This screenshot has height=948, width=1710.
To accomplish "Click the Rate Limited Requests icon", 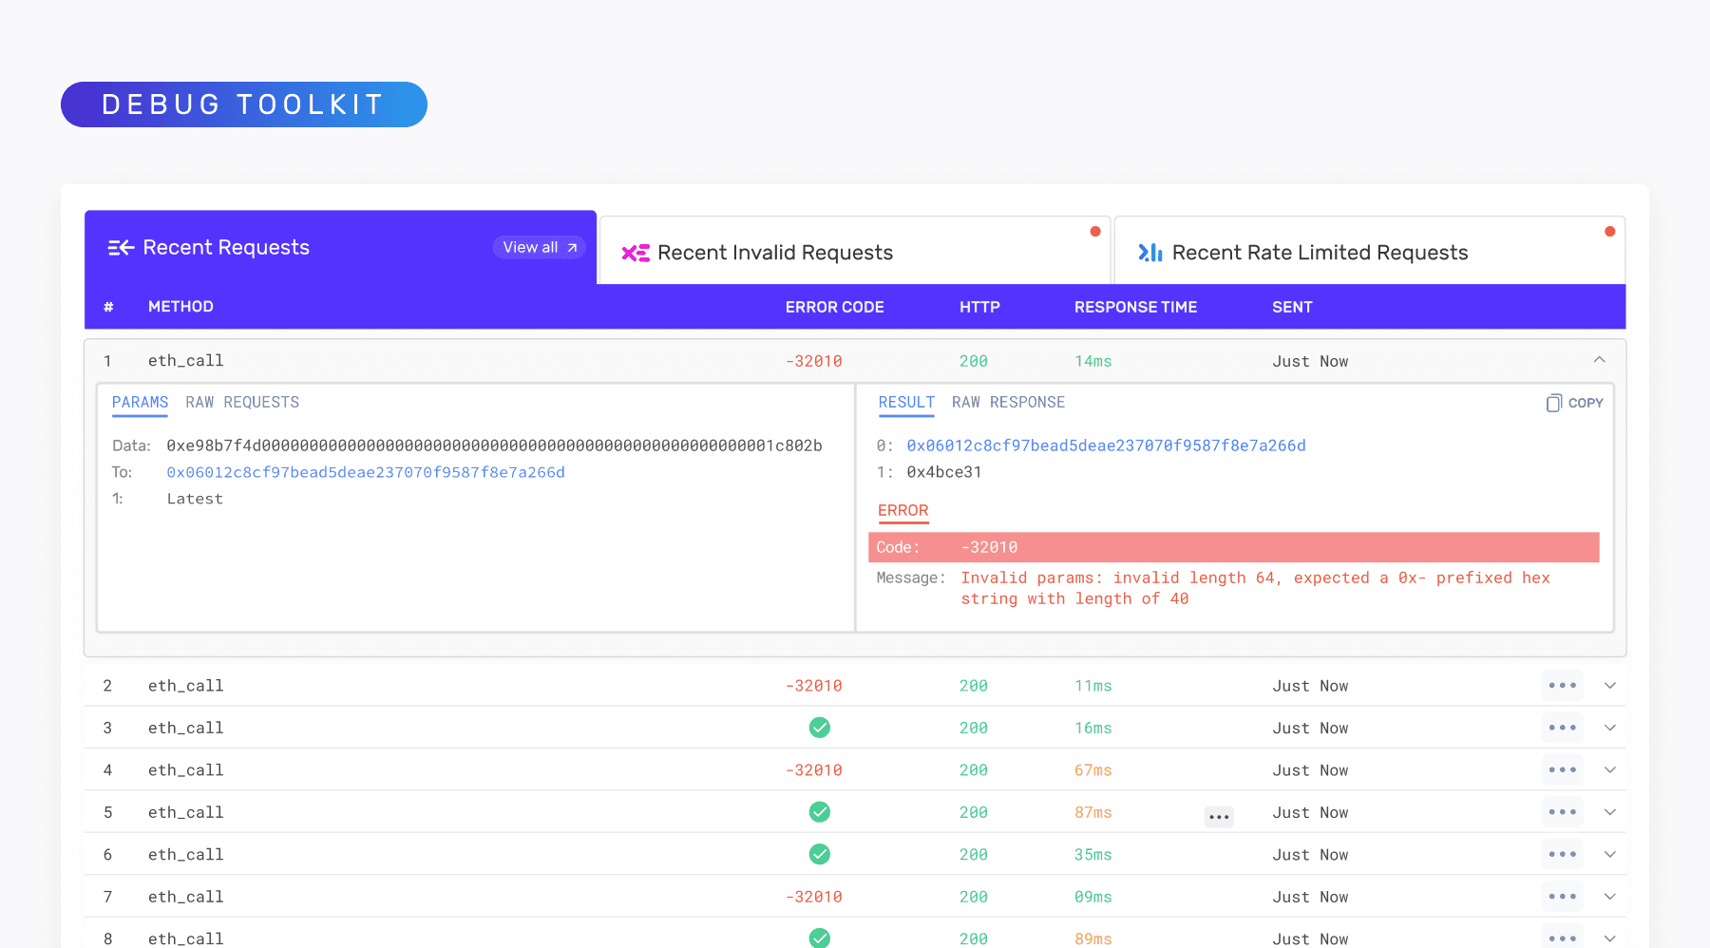I will 1150,253.
